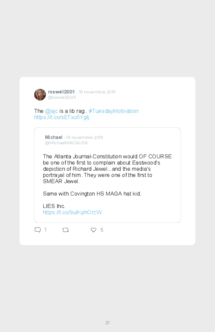The height and width of the screenshot is (332, 215).
Task: Open the #TuesdayMotivation hashtag
Action: [113, 111]
